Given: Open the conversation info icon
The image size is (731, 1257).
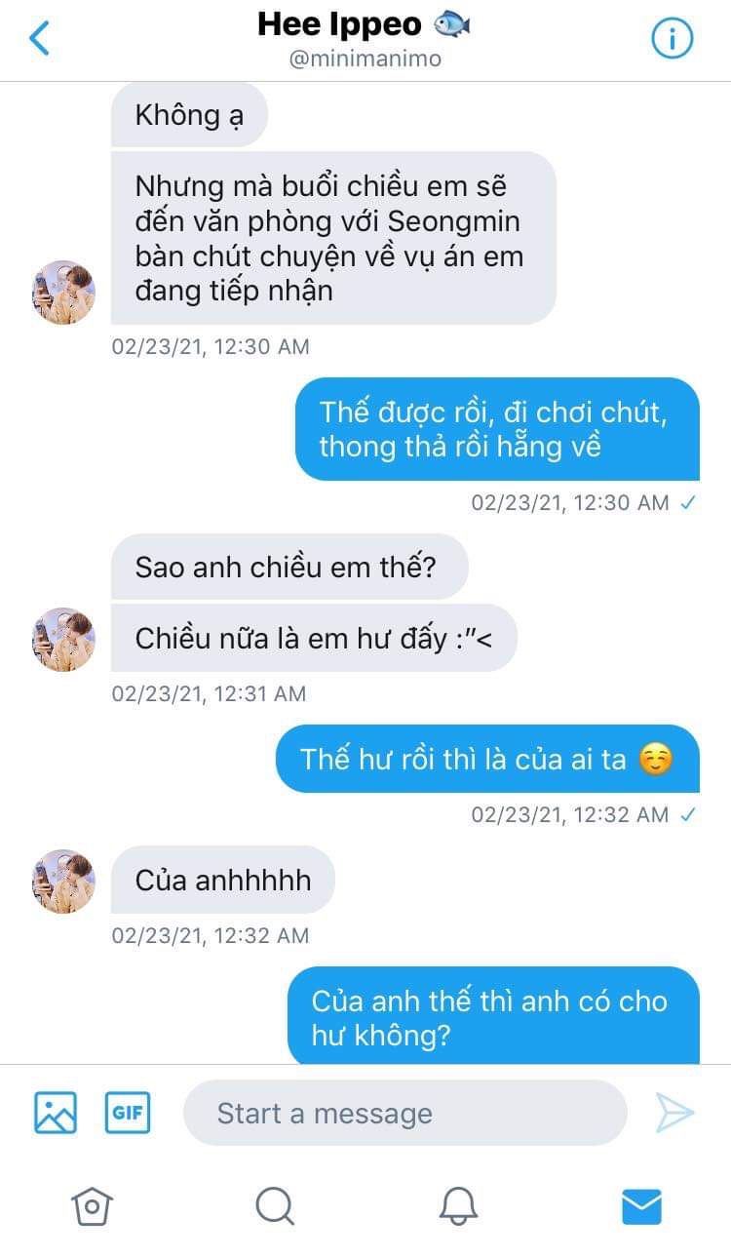Looking at the screenshot, I should [x=672, y=39].
